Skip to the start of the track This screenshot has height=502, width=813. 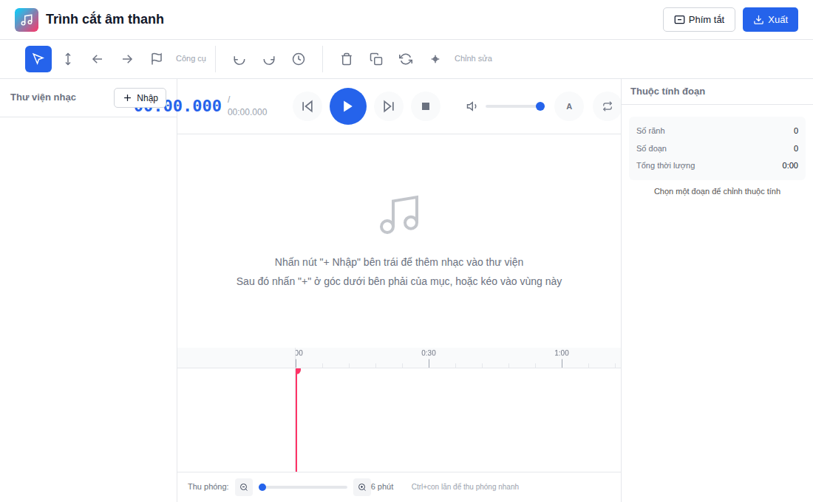point(307,106)
